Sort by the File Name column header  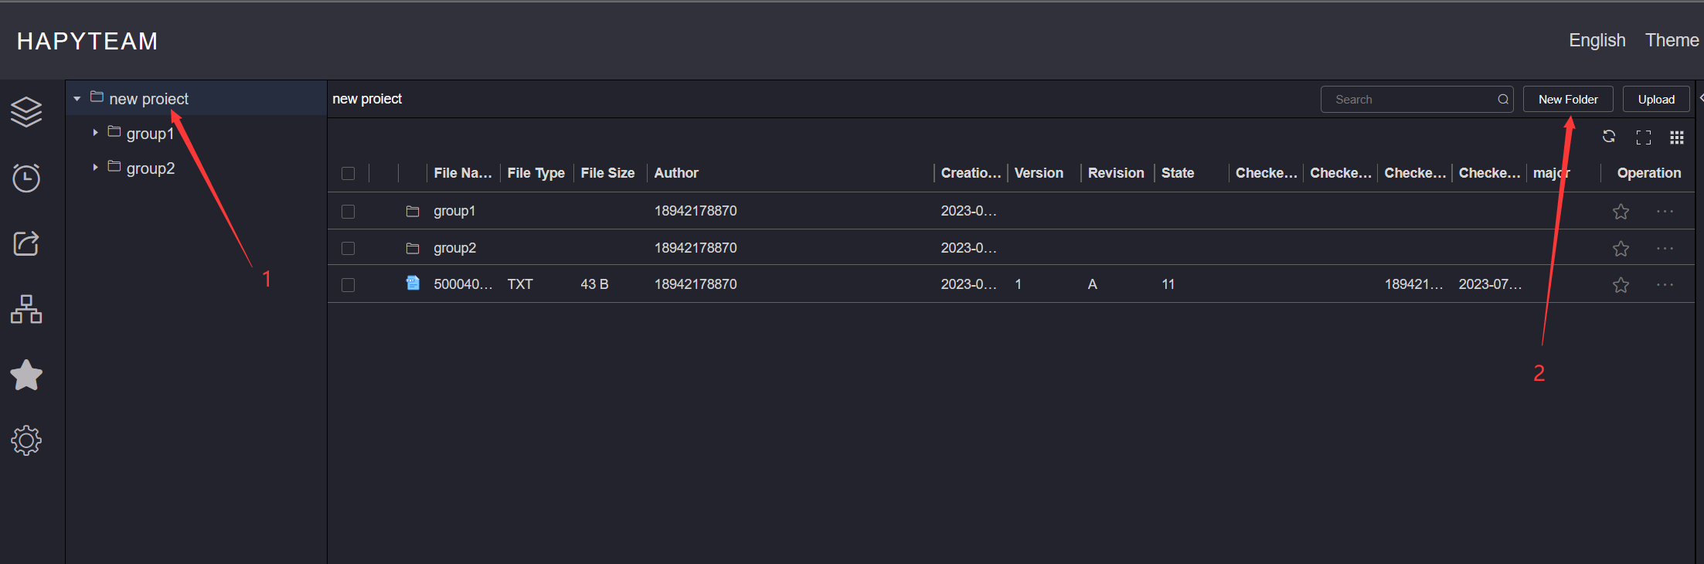point(463,173)
